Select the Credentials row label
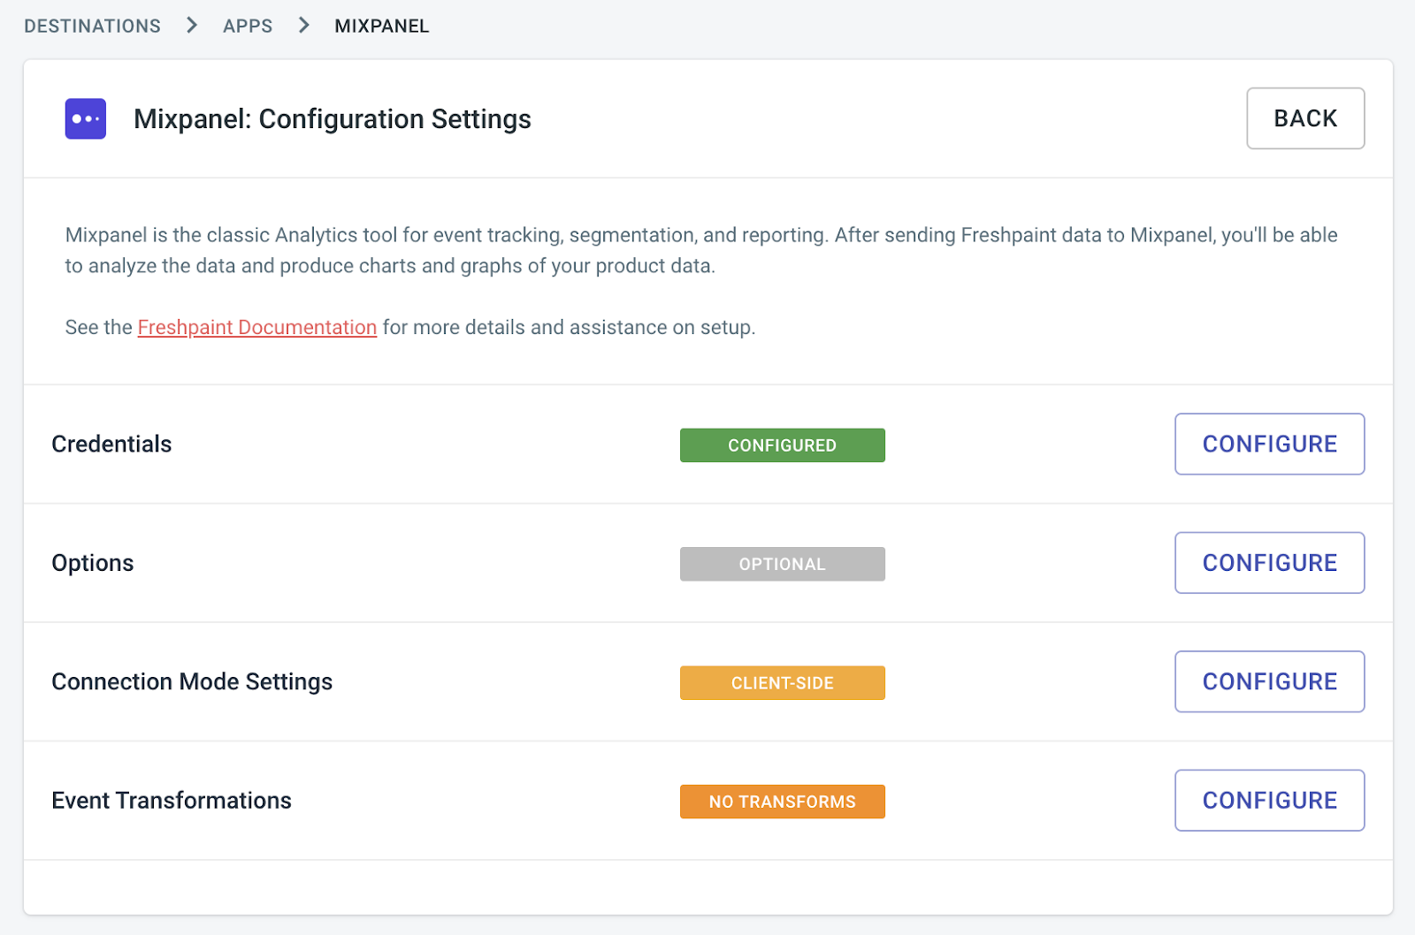Screen dimensions: 1415x935 111,444
